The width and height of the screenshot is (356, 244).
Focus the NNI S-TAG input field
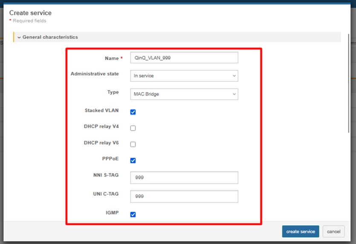184,177
